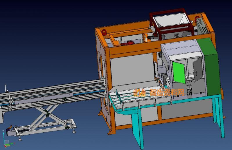This screenshot has height=150, width=232.
Task: Select the gray open door with handle
Action: pos(197,69)
